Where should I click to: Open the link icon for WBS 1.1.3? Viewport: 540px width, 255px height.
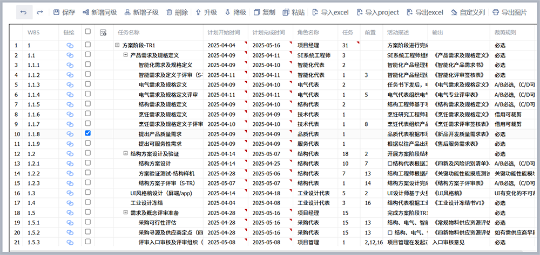(70, 85)
